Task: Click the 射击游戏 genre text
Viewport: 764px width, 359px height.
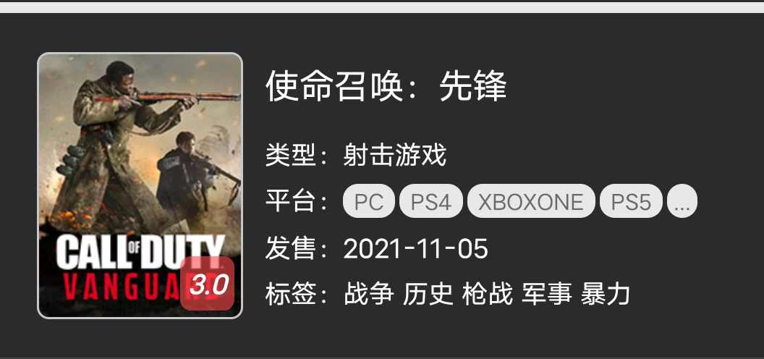Action: (x=395, y=156)
